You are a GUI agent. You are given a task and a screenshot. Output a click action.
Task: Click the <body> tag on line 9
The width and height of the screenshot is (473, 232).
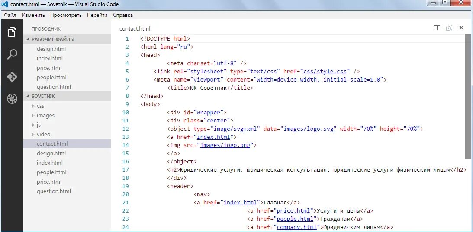click(150, 104)
